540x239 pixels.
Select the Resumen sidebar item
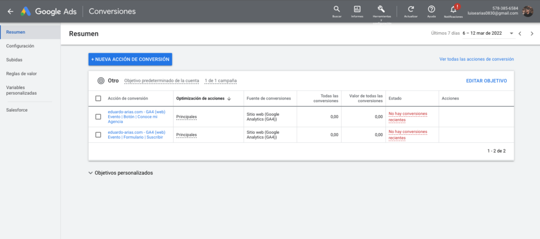30,32
